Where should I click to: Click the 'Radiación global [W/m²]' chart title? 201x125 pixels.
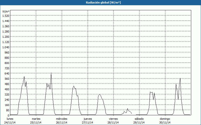[x=103, y=2]
